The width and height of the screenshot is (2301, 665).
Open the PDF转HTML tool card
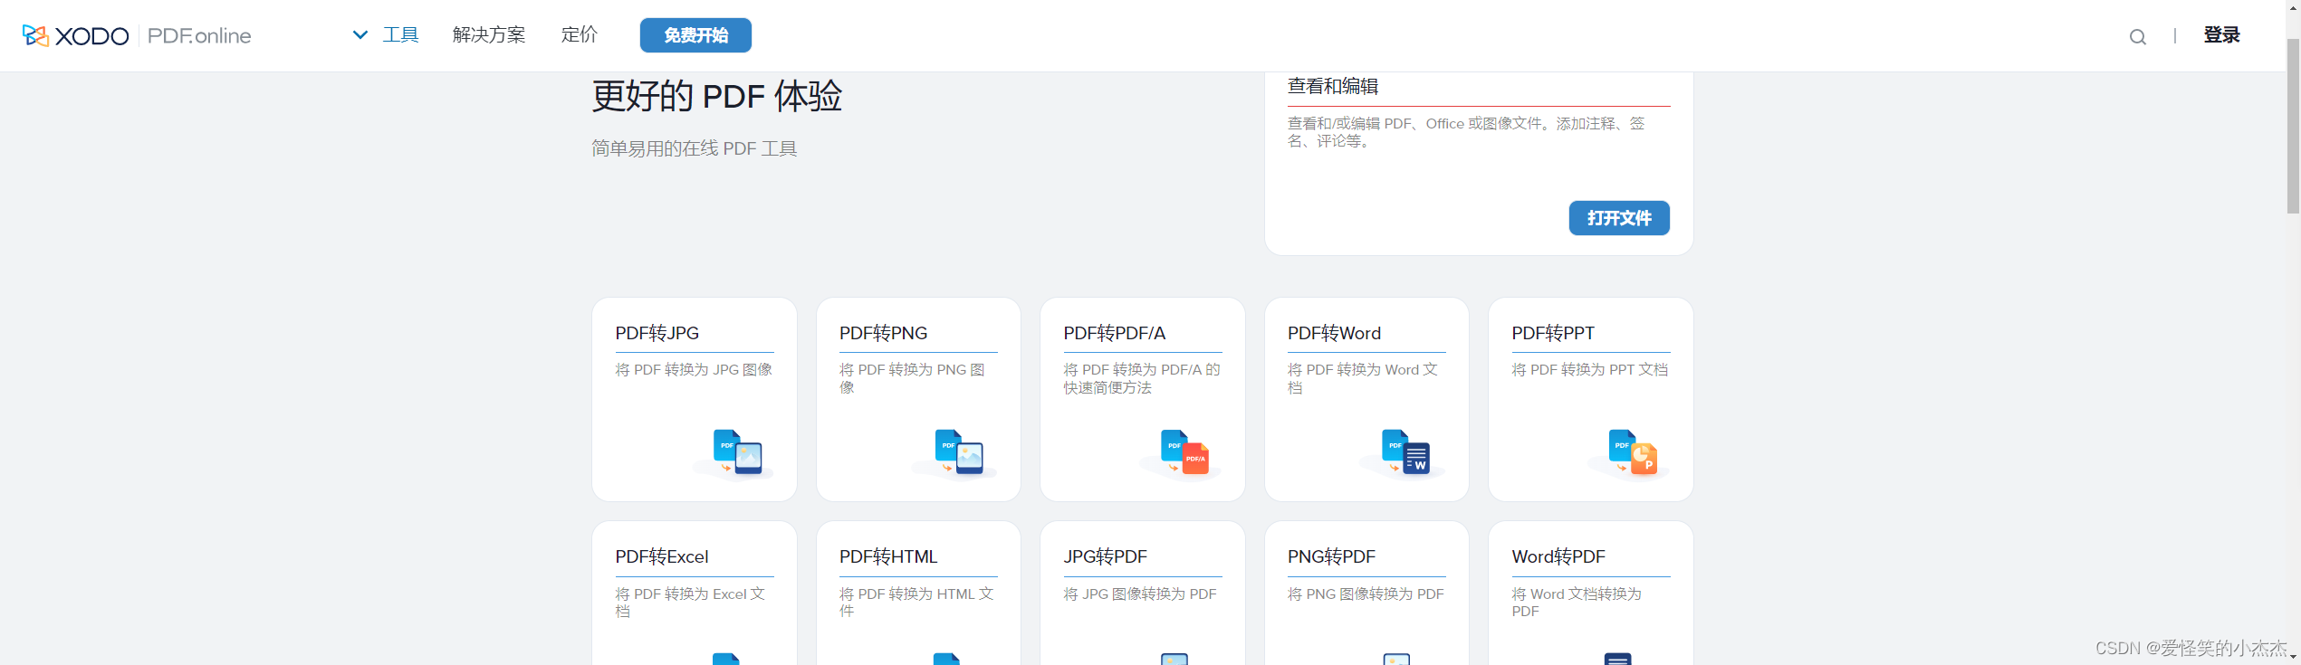click(918, 594)
